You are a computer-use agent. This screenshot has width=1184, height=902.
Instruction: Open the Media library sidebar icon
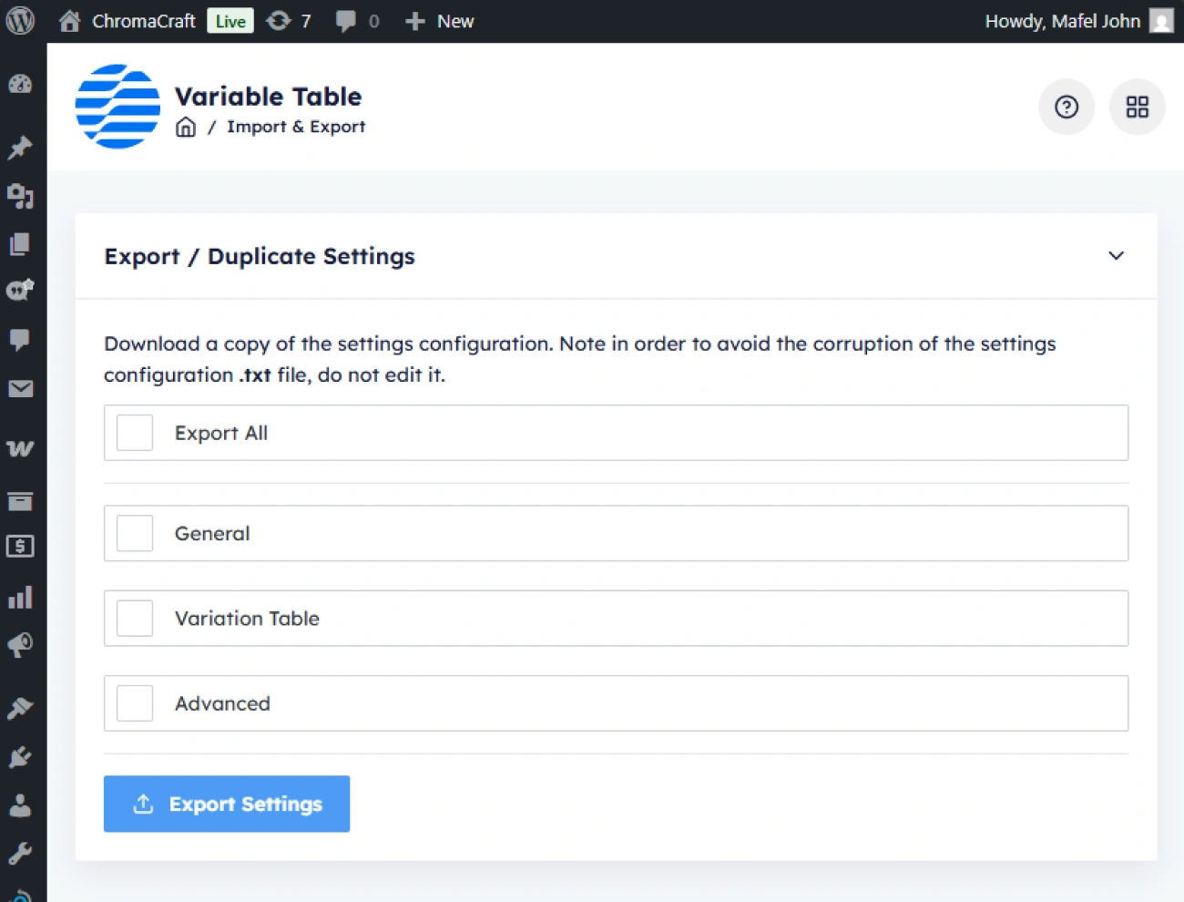(x=20, y=195)
